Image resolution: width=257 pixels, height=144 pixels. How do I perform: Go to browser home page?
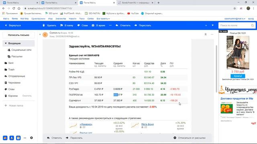[19, 8]
